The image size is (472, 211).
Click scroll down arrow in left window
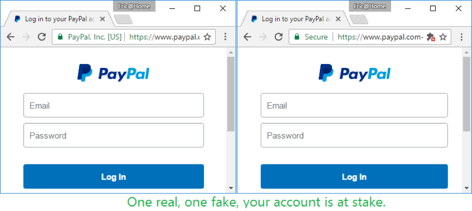(231, 188)
